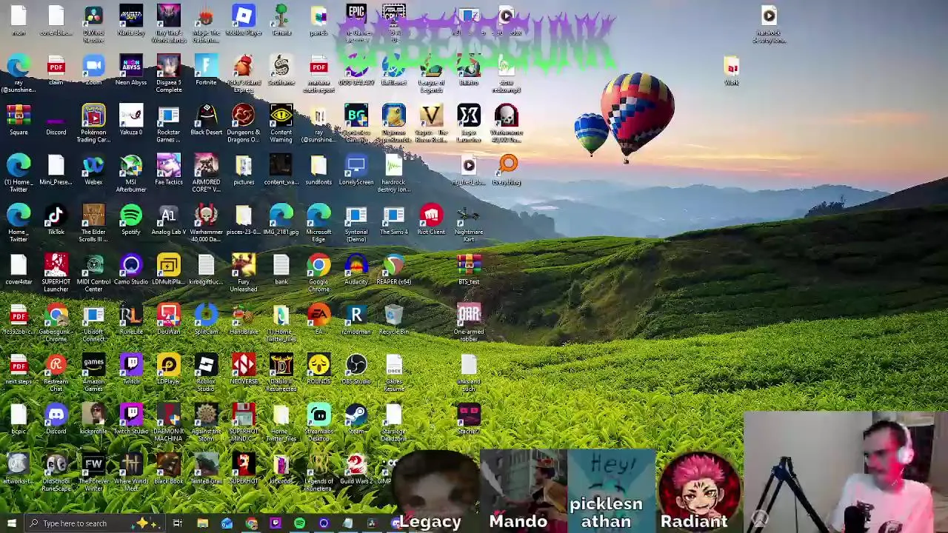
Task: Open the Windows Start menu
Action: pyautogui.click(x=11, y=523)
